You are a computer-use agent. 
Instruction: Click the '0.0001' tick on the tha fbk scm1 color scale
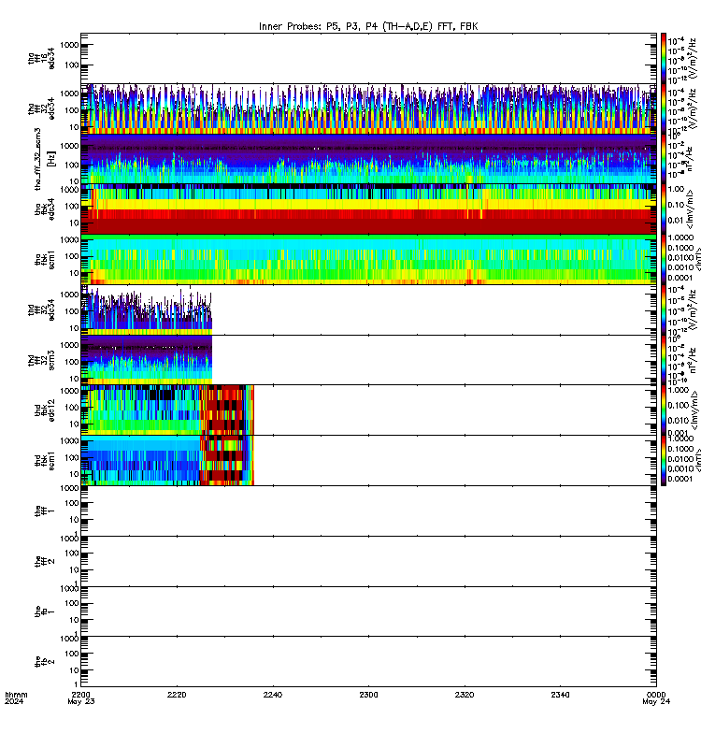[680, 278]
